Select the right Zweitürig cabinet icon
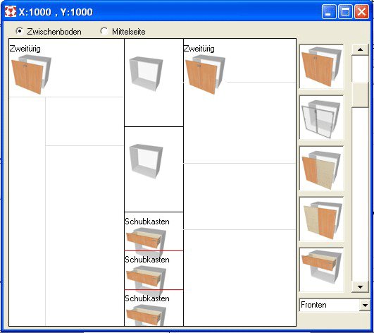This screenshot has width=374, height=333. point(205,74)
